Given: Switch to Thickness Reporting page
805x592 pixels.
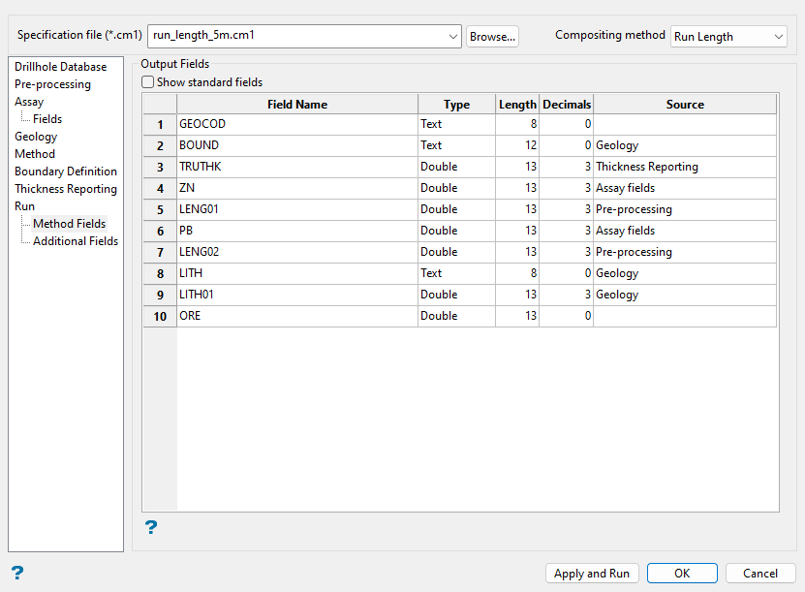Looking at the screenshot, I should (66, 189).
